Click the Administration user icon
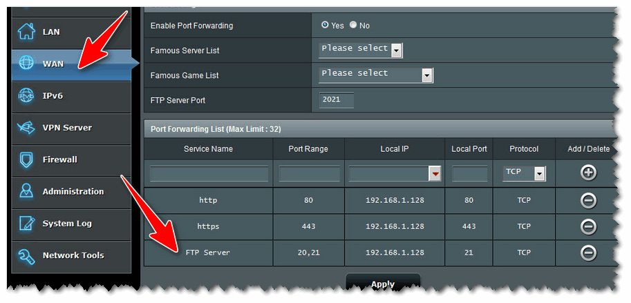The width and height of the screenshot is (631, 303). pyautogui.click(x=26, y=191)
